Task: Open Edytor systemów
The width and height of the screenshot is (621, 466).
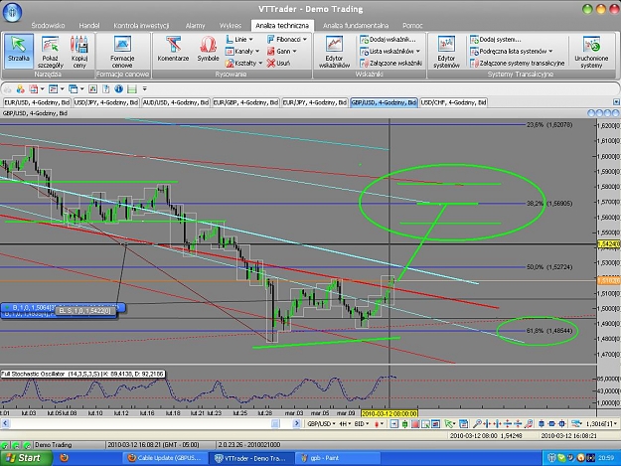Action: coord(446,52)
